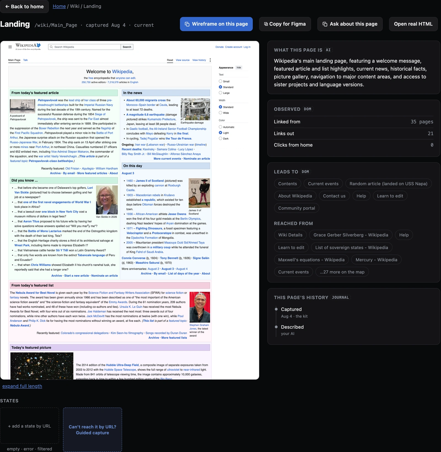Screen dimensions: 441x452
Task: Hide the Appearance panel
Action: click(x=239, y=68)
